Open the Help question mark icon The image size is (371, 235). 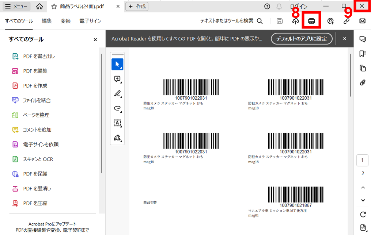point(267,6)
